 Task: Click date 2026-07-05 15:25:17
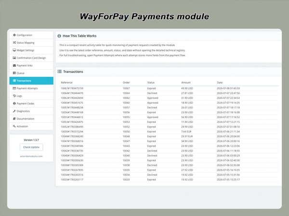click(228, 180)
